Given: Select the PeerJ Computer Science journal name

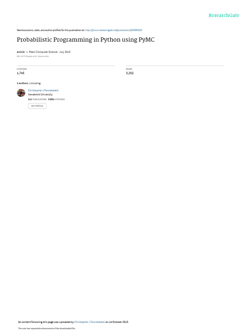Looking at the screenshot, I should [43, 52].
